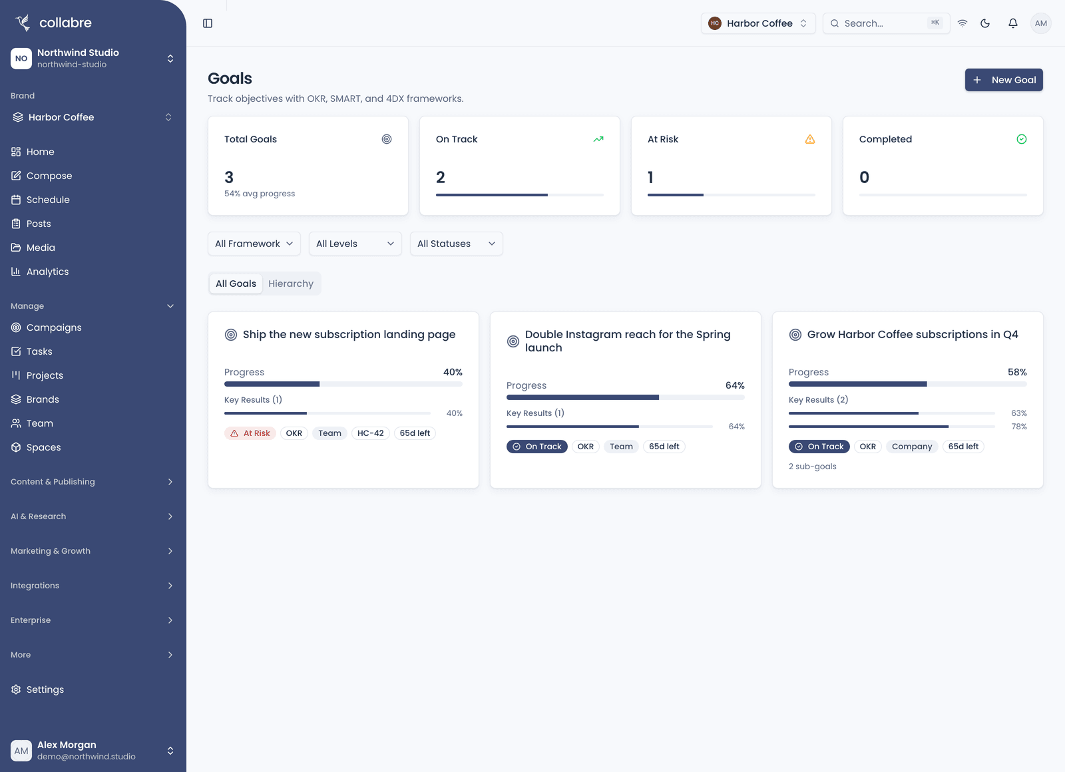This screenshot has width=1065, height=772.
Task: Open the Harbor Coffee brand selector in sidebar
Action: 93,117
